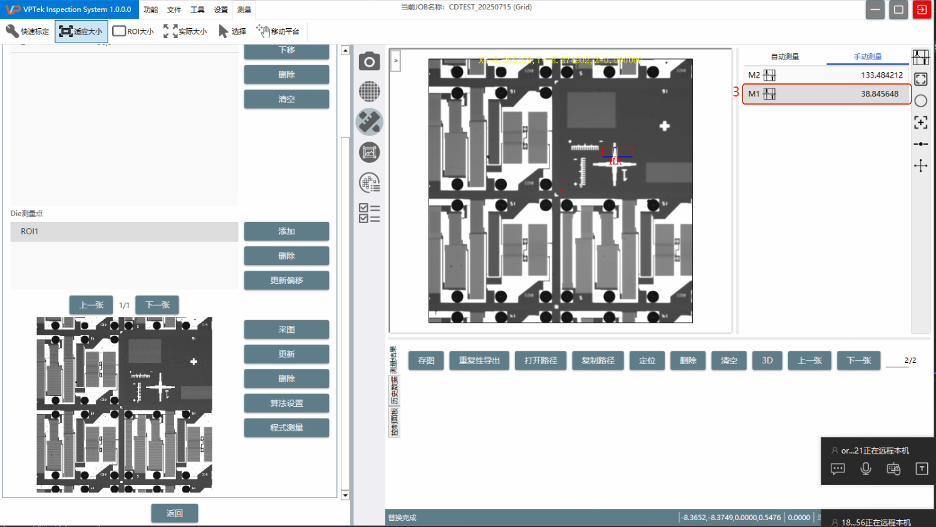Select the point-on-line measurement tool
Screen dimensions: 936x527
[920, 144]
